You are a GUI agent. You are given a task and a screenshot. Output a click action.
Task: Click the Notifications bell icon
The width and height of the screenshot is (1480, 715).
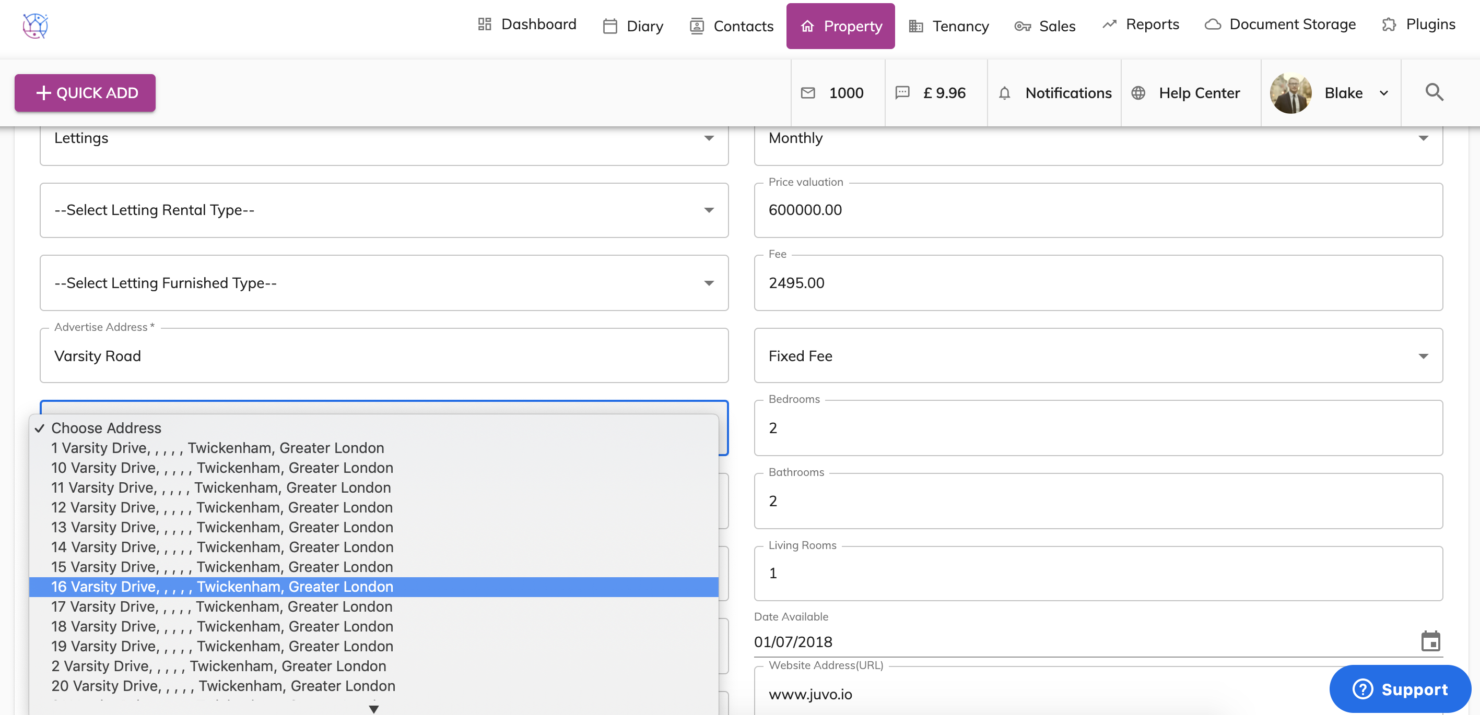point(1004,93)
